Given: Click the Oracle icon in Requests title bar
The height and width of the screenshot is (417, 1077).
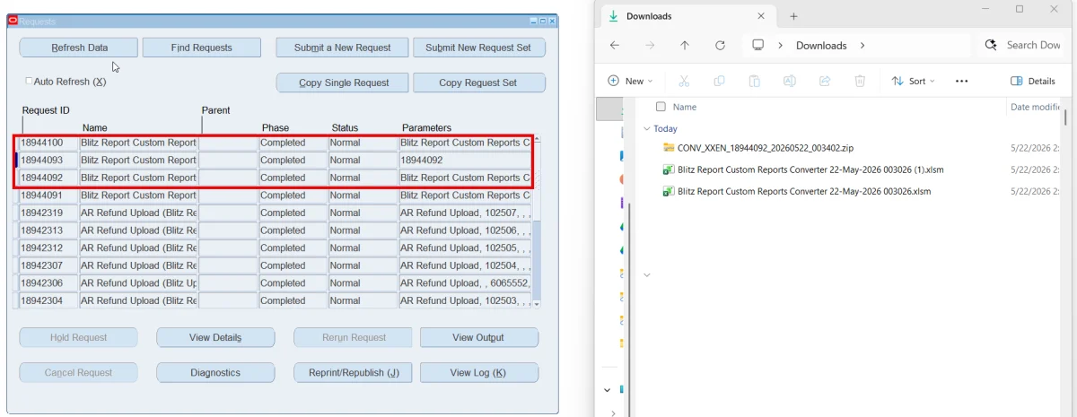Looking at the screenshot, I should (13, 20).
